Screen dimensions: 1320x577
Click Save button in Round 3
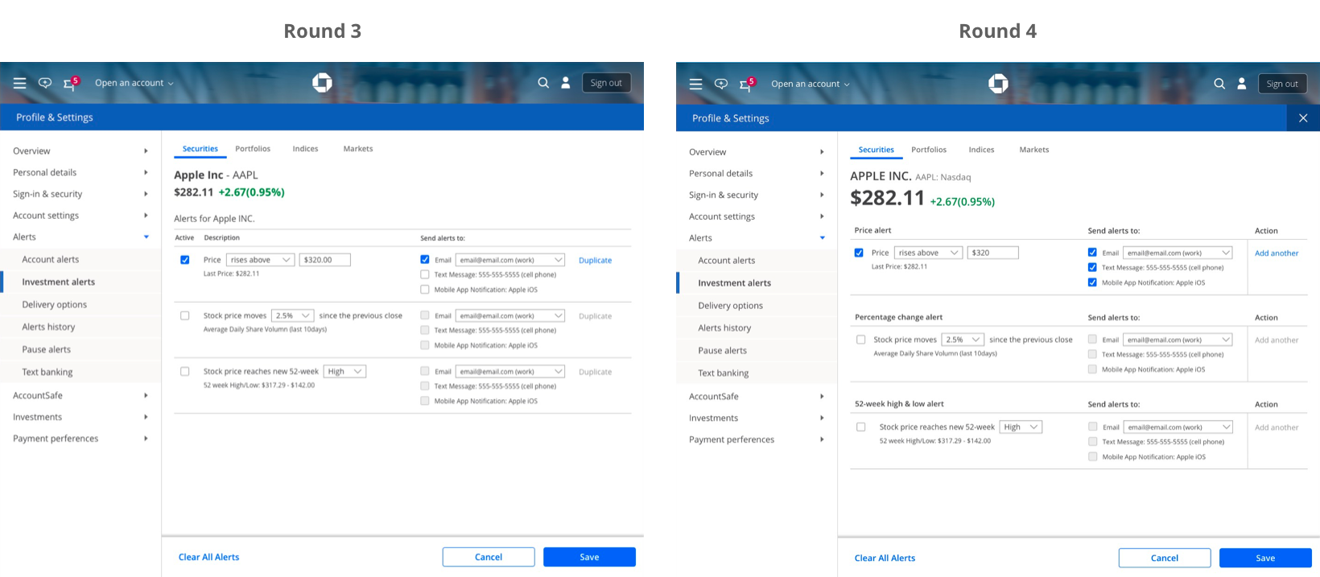point(589,557)
